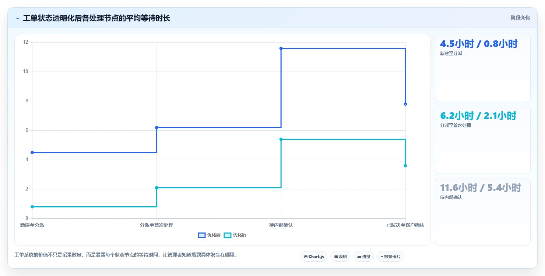The width and height of the screenshot is (545, 276).
Task: Click the 分派至首次处理 x-axis label
Action: pos(157,225)
